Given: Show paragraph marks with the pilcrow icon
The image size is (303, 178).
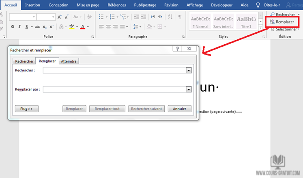Looking at the screenshot, I should tap(180, 17).
